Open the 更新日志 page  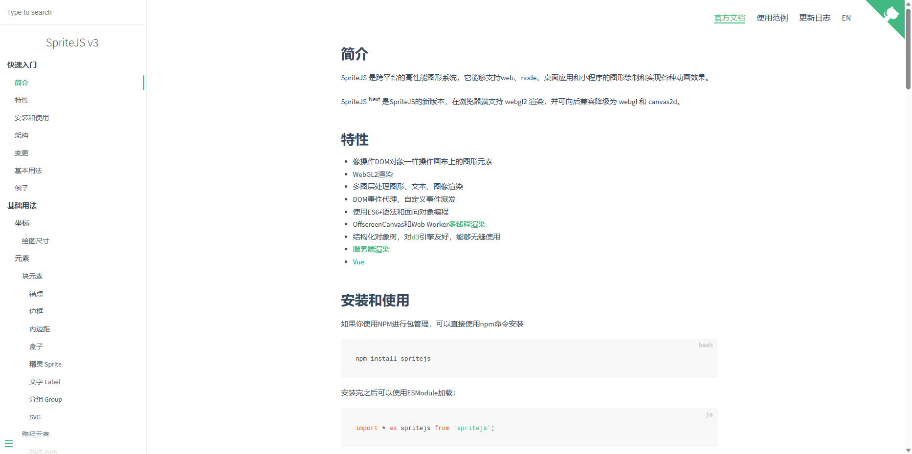click(x=815, y=18)
